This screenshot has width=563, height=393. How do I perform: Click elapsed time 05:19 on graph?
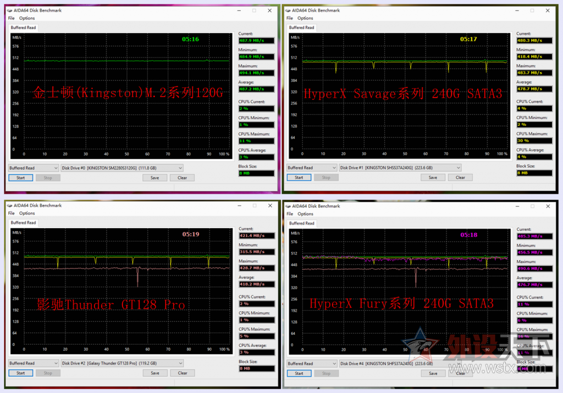point(191,234)
